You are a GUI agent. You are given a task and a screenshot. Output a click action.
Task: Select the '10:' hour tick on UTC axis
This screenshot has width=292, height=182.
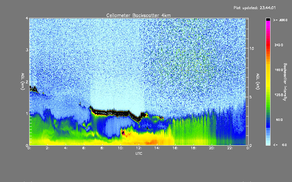point(120,148)
